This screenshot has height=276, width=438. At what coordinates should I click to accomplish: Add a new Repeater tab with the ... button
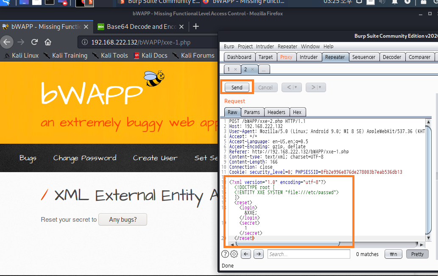pos(264,69)
